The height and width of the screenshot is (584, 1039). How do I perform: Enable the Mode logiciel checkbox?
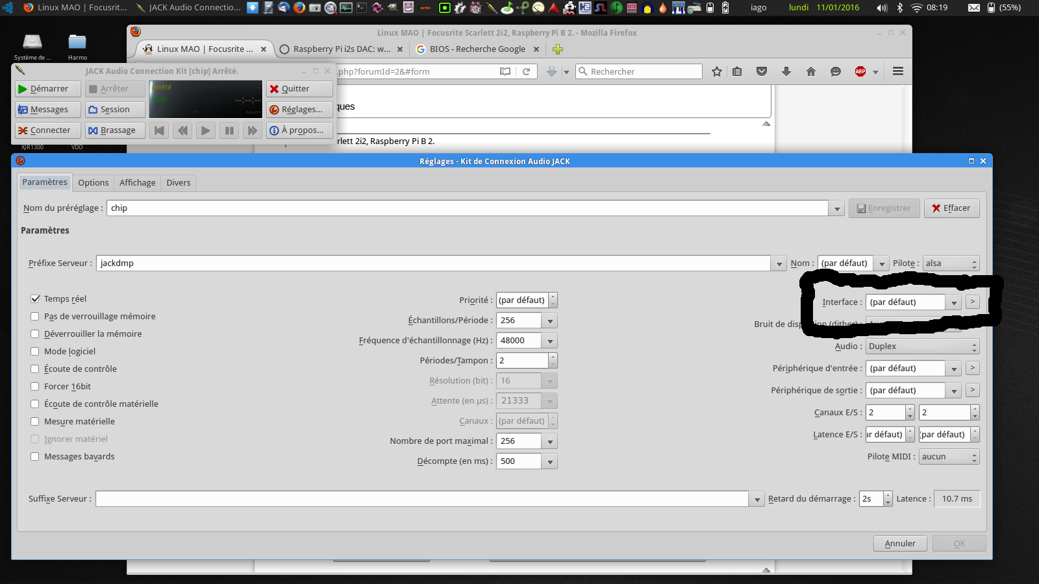(35, 352)
